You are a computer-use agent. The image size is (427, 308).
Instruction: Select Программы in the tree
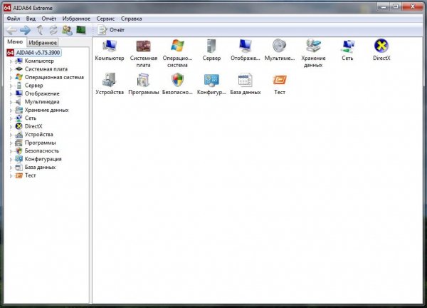41,143
